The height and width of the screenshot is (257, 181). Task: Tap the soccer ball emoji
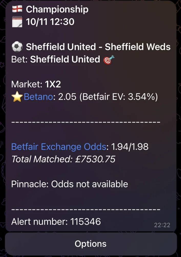(x=17, y=47)
